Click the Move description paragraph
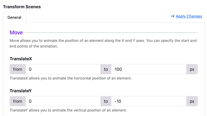The width and height of the screenshot is (207, 116). [x=103, y=43]
